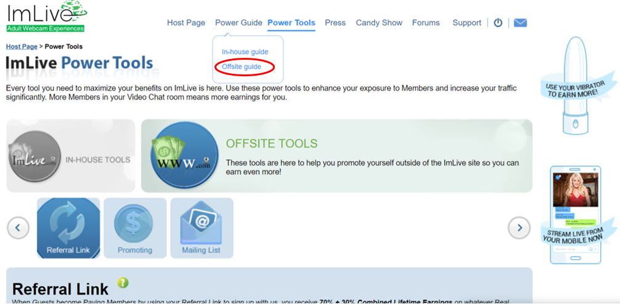Click the Adult Webcam Experiences tagline
The height and width of the screenshot is (304, 620).
[46, 28]
